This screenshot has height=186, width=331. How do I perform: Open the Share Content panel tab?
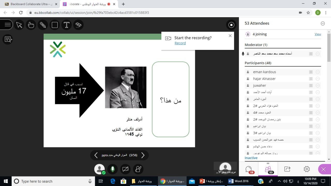click(287, 169)
